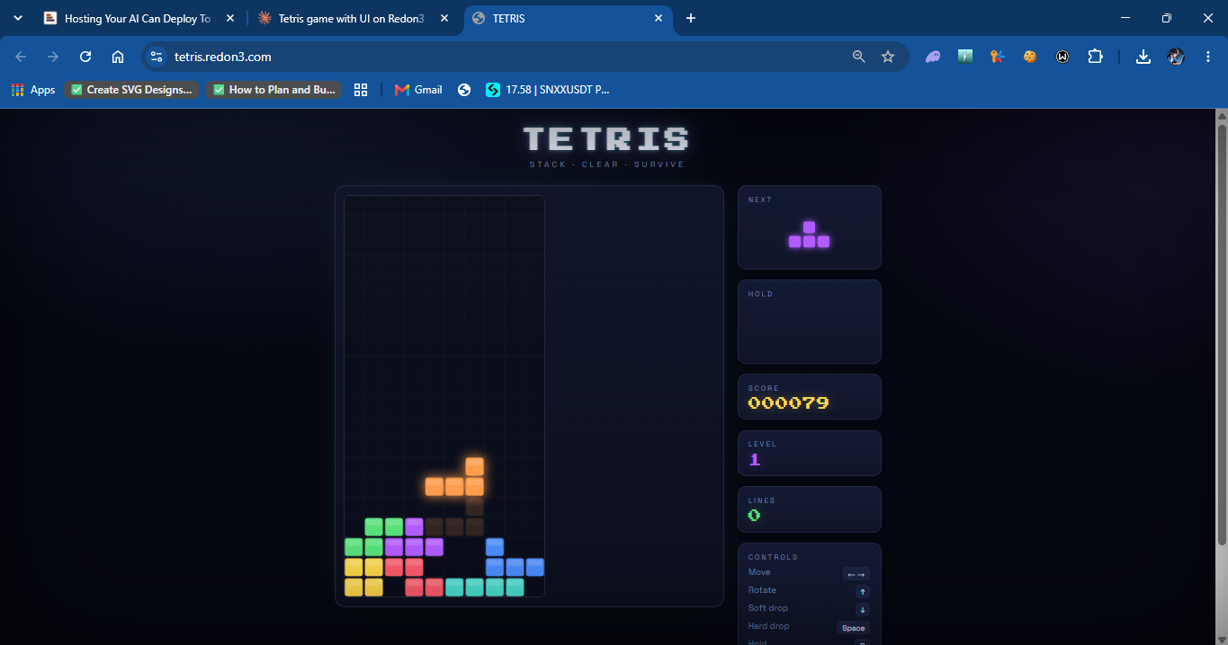Screen dimensions: 1228x645
Task: Click the 'Move' control label
Action: [759, 572]
